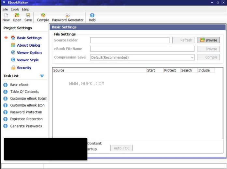Open a project with the Open icon
Image resolution: width=227 pixels, height=169 pixels.
[x=17, y=15]
